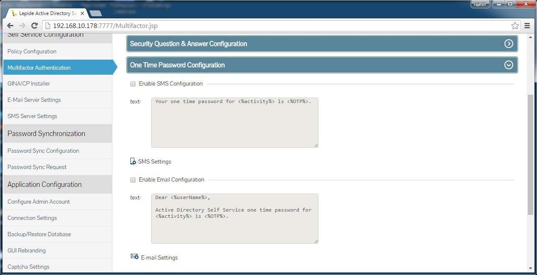Reload the page with the refresh icon
537x275 pixels.
click(x=34, y=25)
